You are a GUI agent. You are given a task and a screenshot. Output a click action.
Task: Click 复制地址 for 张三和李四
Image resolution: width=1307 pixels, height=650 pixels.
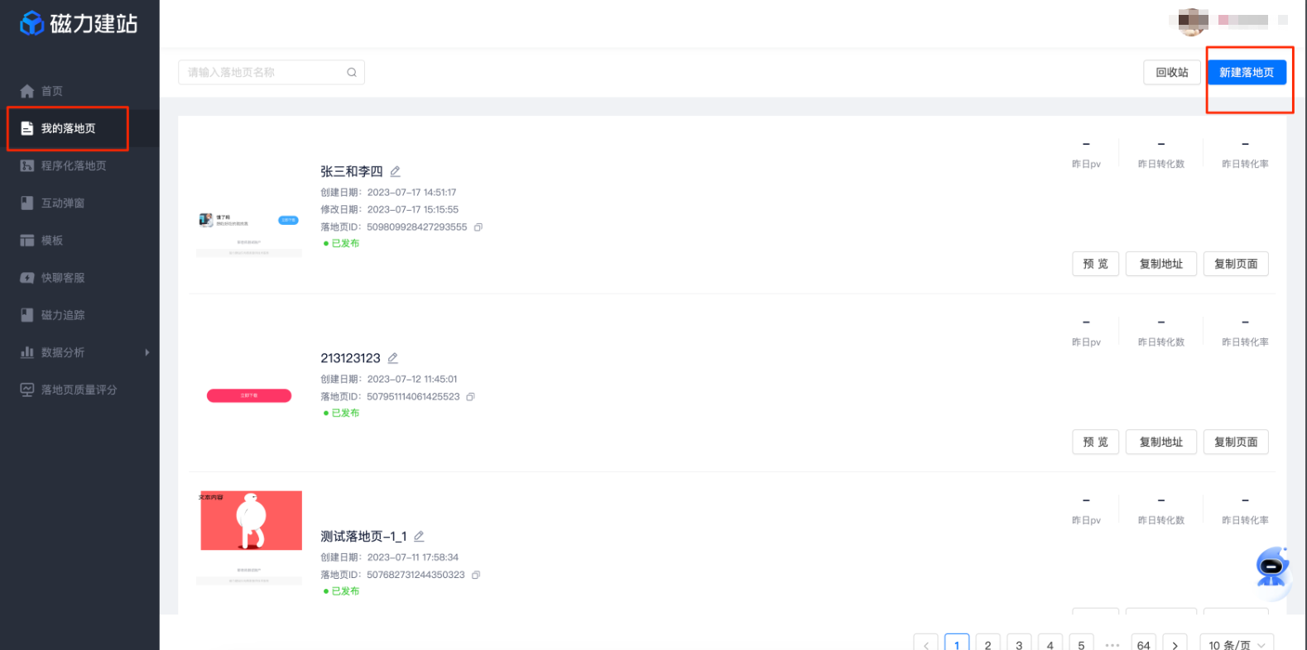[x=1160, y=264]
